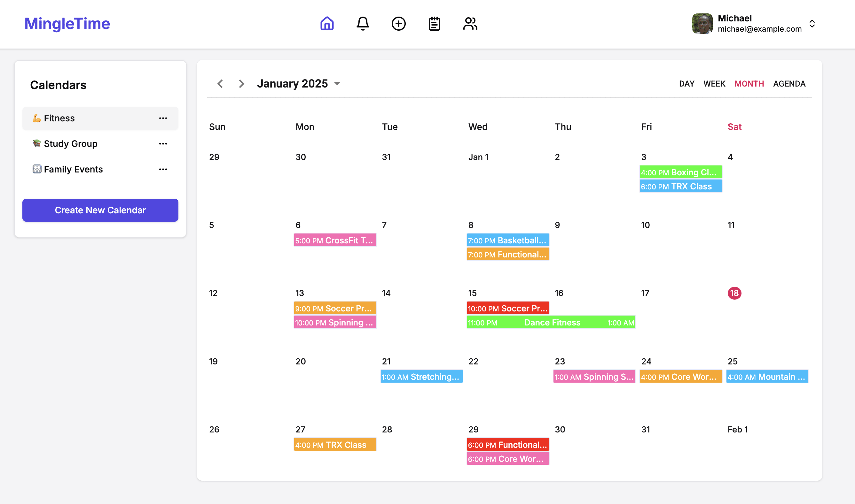This screenshot has width=855, height=504.
Task: Switch to the WEEK view tab
Action: click(714, 84)
